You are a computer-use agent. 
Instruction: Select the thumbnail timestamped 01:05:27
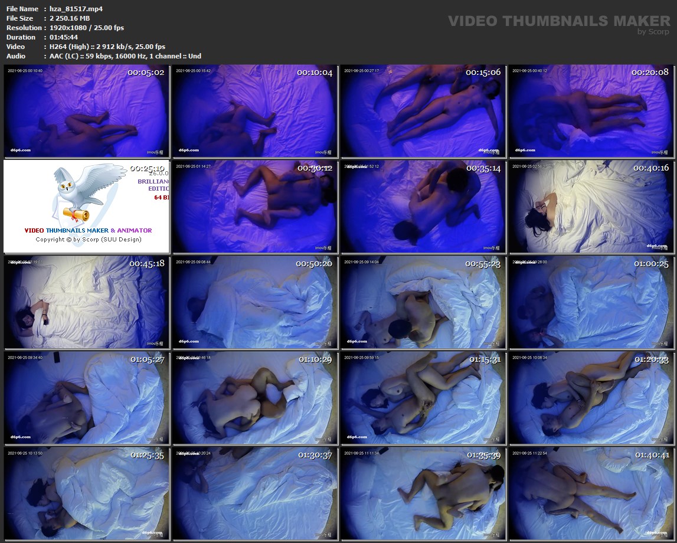click(x=87, y=398)
